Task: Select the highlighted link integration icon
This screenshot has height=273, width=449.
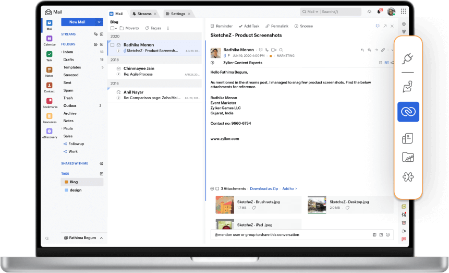Action: pos(408,112)
